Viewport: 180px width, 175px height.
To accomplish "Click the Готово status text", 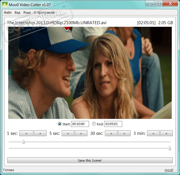I will click(9, 170).
